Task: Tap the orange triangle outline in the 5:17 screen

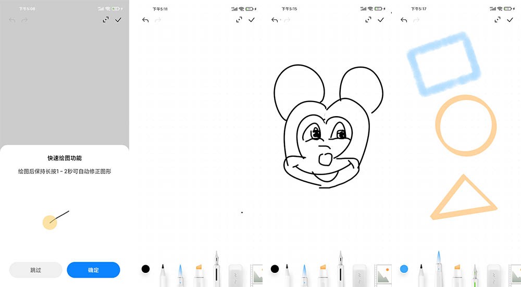Action: pyautogui.click(x=464, y=197)
